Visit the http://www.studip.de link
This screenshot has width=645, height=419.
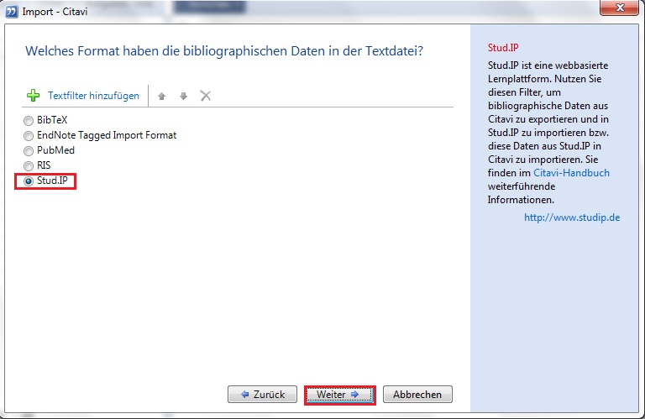tap(571, 217)
